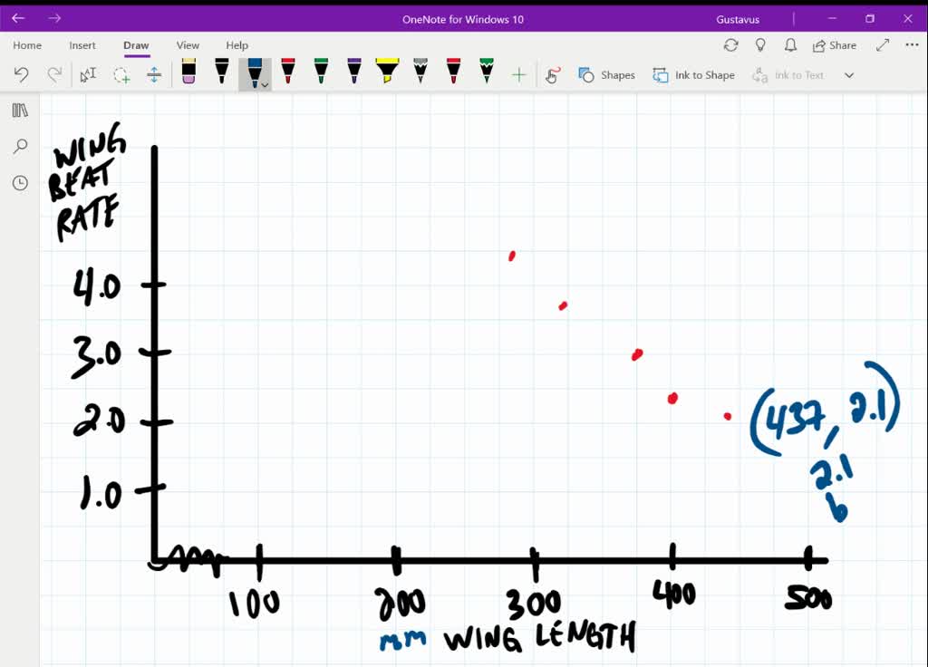This screenshot has width=928, height=667.
Task: Switch to the Insert tab
Action: click(x=82, y=44)
